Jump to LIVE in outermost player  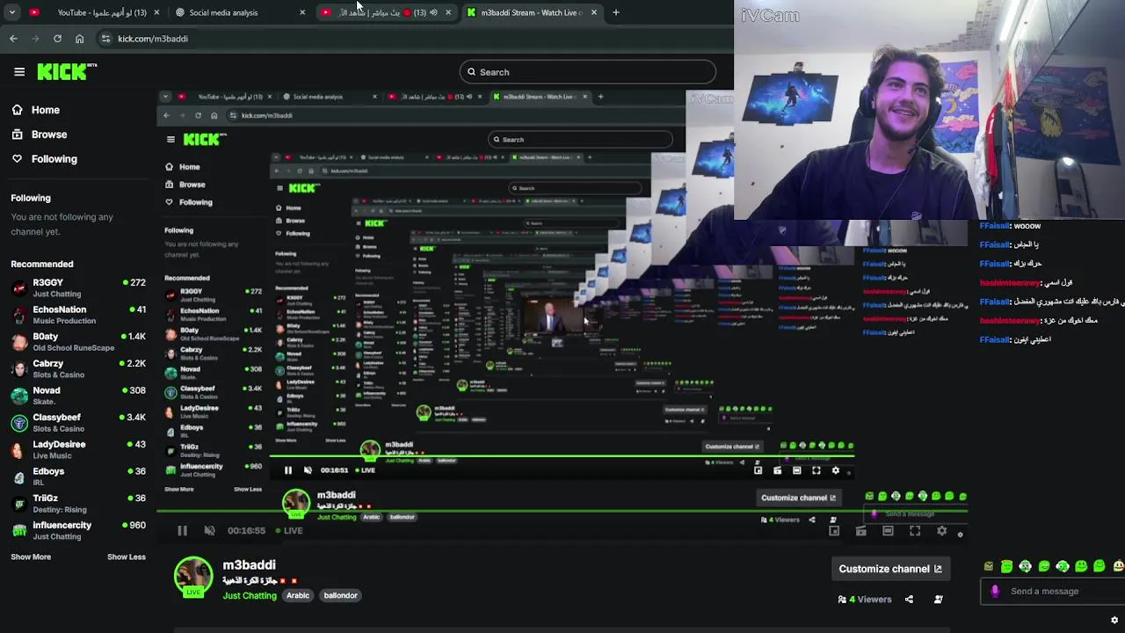coord(289,531)
